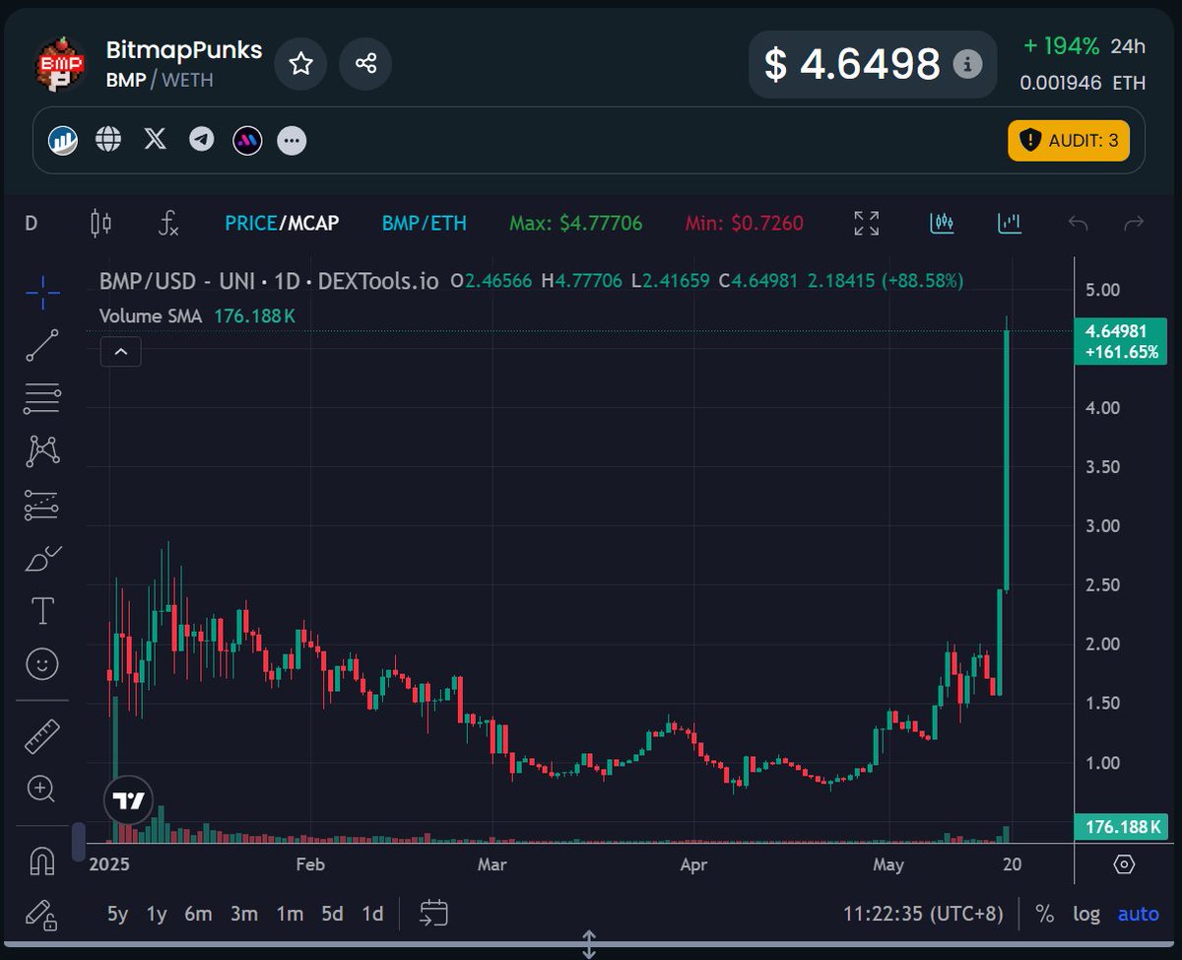Open the fx indicators menu

168,224
